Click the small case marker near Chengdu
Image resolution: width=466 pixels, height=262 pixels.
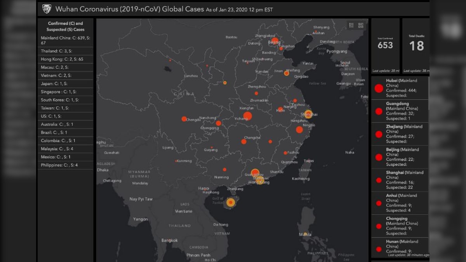[183, 118]
